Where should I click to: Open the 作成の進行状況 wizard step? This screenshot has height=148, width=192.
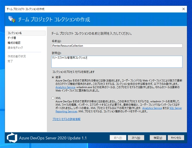[17, 56]
